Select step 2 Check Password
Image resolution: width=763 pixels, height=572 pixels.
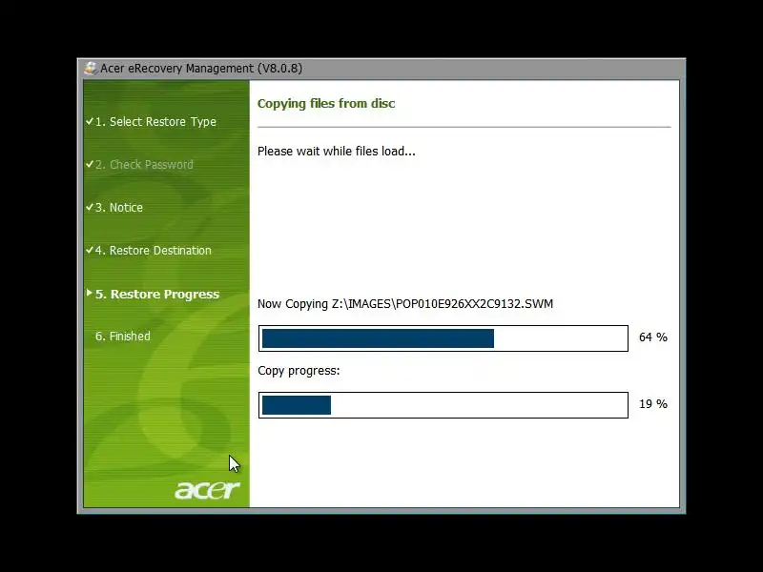click(144, 164)
